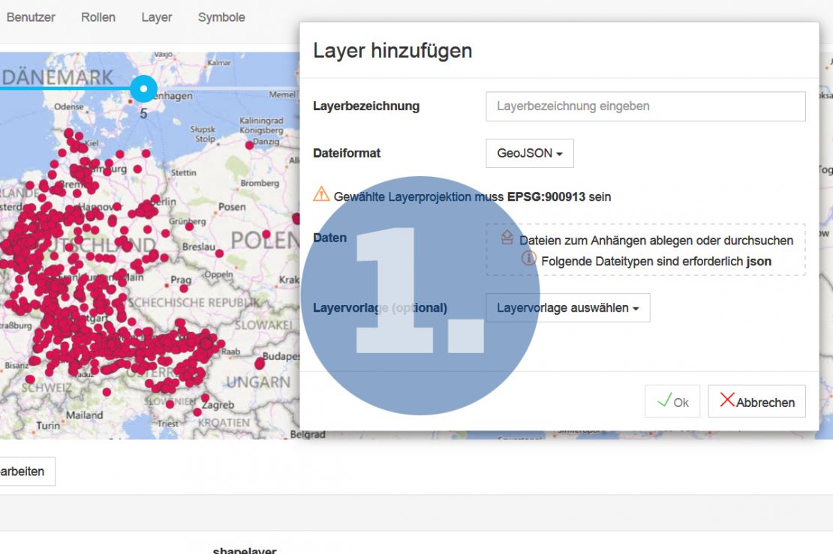Open the GeoJSON Dateiformat dropdown
Viewport: 833px width, 554px height.
[x=530, y=154]
